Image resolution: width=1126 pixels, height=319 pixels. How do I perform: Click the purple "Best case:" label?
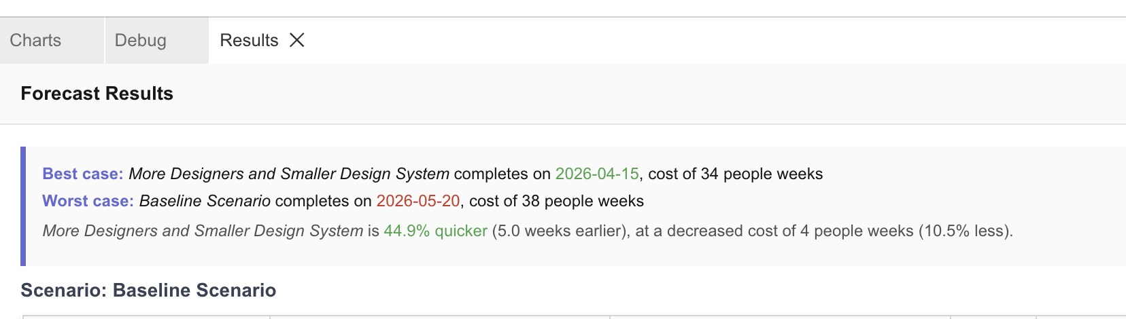(x=83, y=174)
